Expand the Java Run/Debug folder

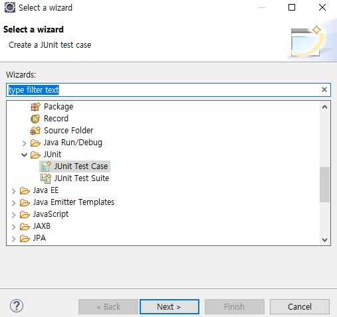click(24, 143)
